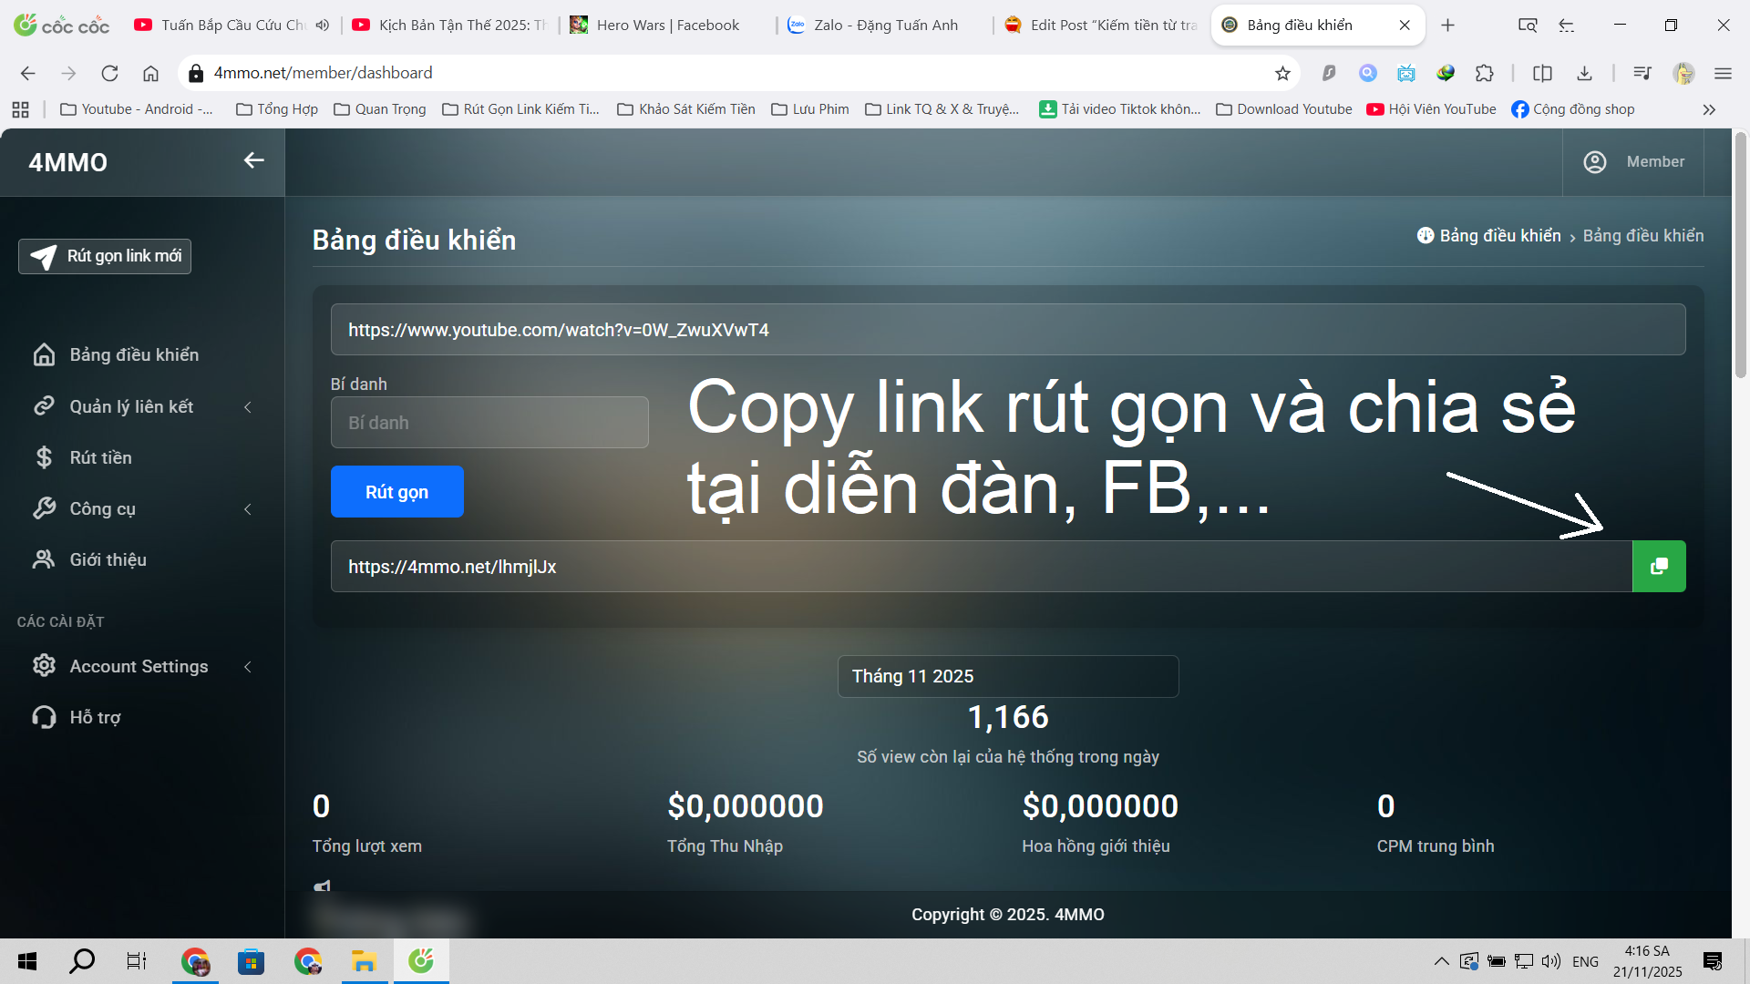Screen dimensions: 1750x984
Task: Open Hỗ trợ support headset item
Action: point(95,717)
